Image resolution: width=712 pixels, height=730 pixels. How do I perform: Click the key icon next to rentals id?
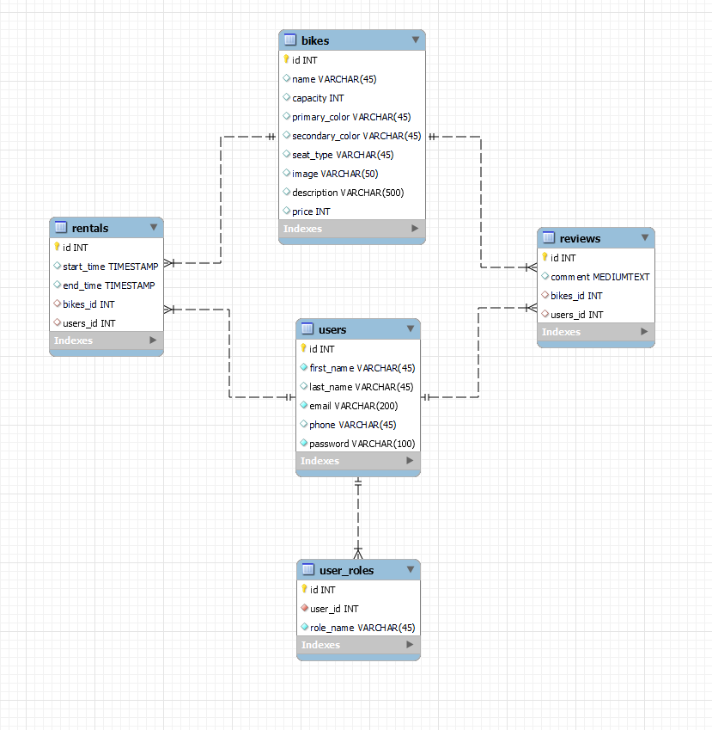coord(58,248)
